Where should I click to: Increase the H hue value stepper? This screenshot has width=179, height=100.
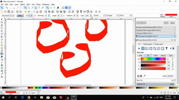click(173, 58)
